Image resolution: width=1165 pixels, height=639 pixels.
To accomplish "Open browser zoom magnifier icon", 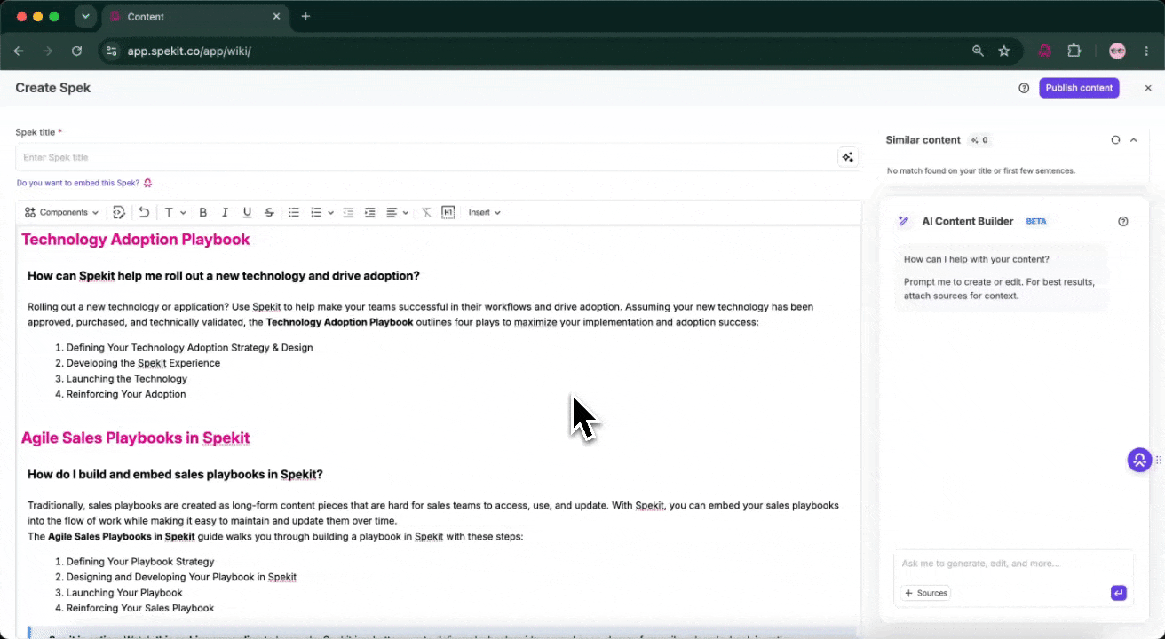I will [x=978, y=51].
